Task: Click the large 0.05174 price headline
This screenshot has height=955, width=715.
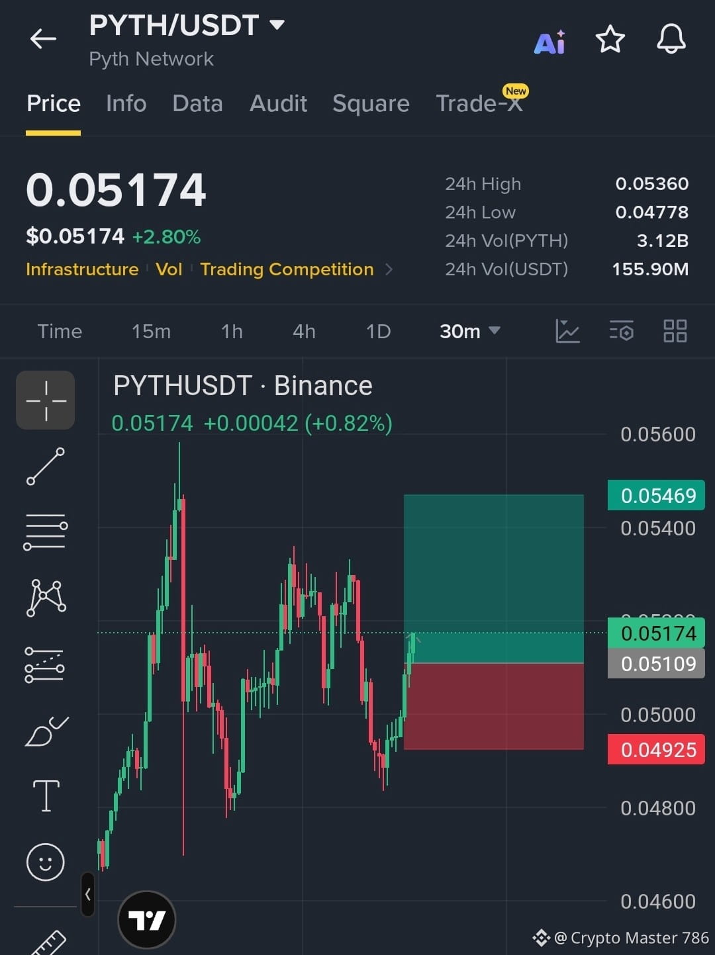Action: (117, 190)
